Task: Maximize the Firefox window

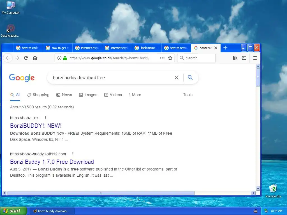Action: point(250,48)
